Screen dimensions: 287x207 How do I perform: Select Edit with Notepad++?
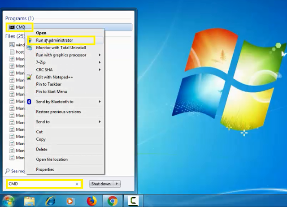tap(55, 77)
